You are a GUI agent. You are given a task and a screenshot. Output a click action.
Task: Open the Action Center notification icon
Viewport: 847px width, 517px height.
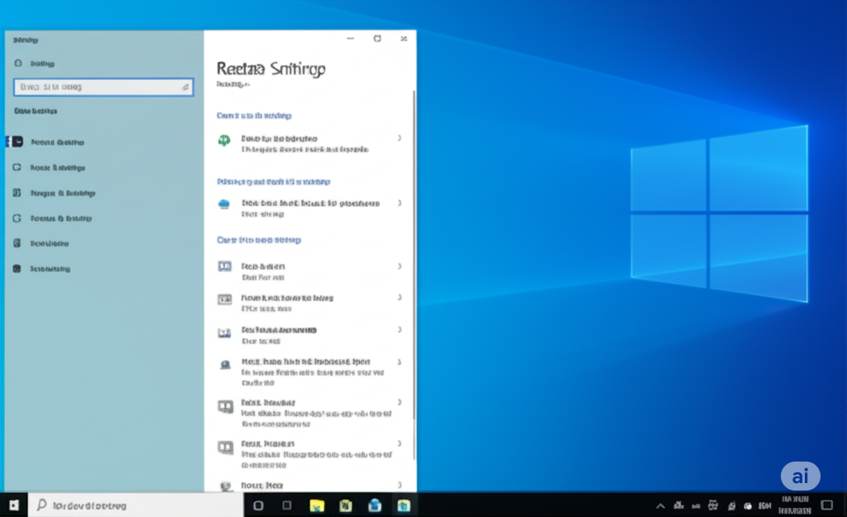pos(827,505)
